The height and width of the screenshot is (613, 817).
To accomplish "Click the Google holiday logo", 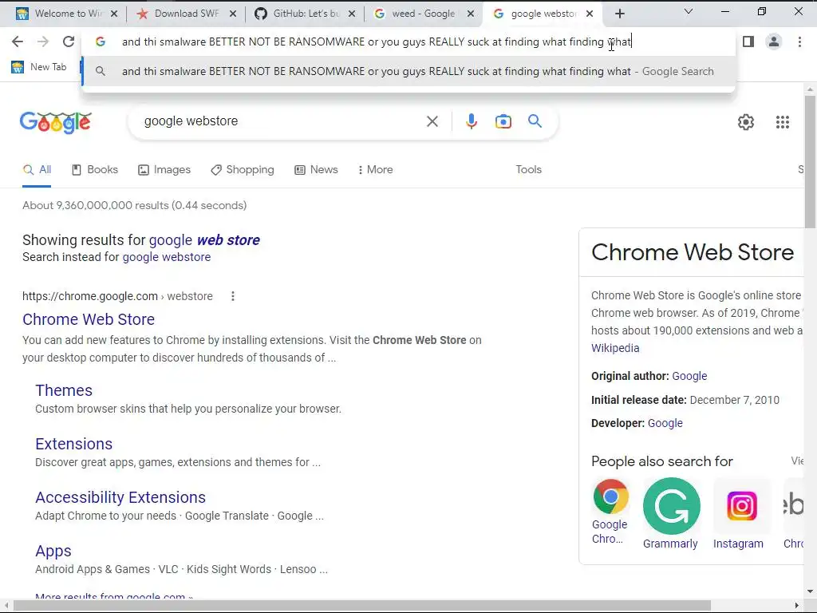I will (x=56, y=122).
